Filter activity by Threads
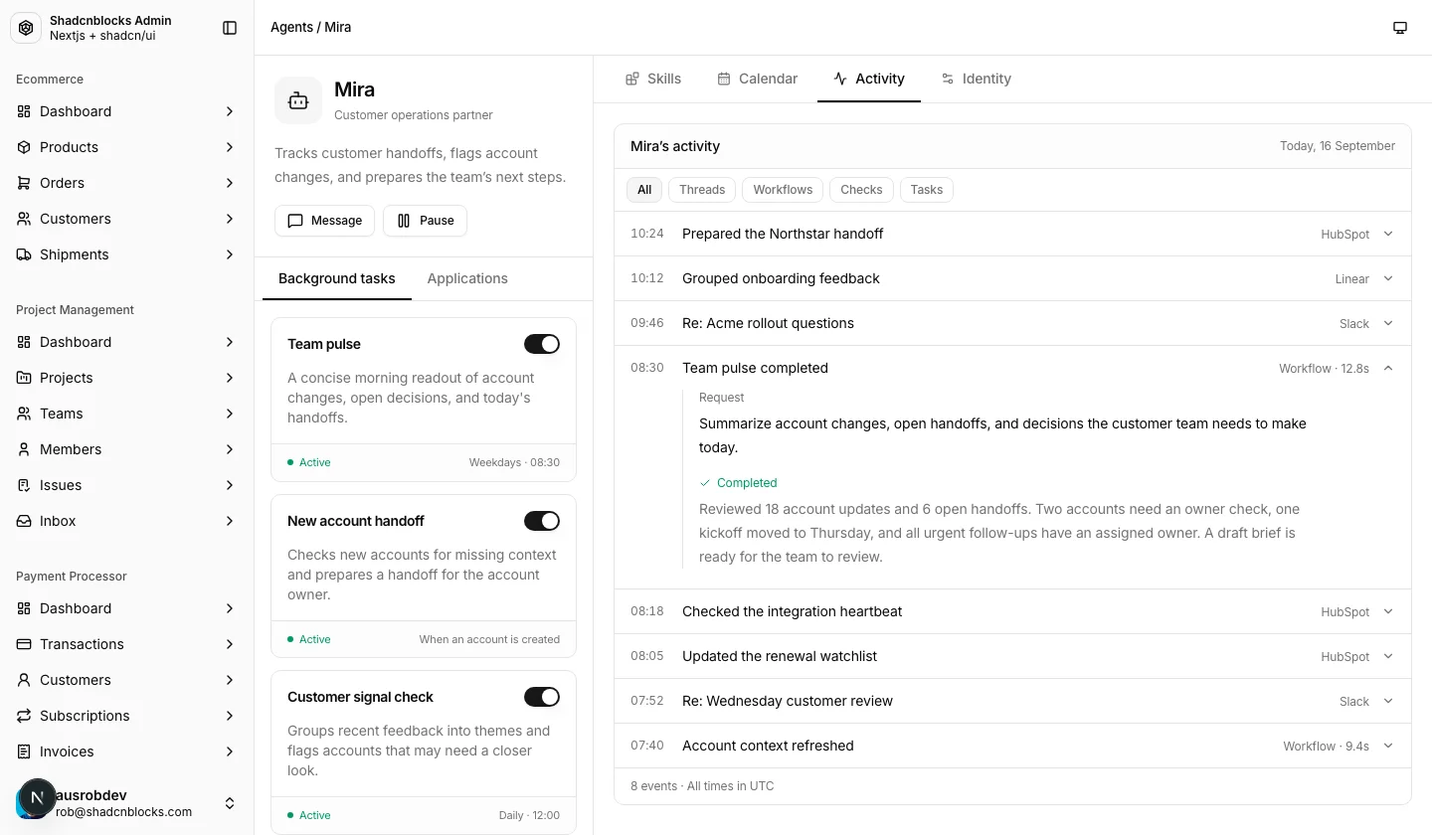Screen dimensions: 1432x835 click(702, 190)
